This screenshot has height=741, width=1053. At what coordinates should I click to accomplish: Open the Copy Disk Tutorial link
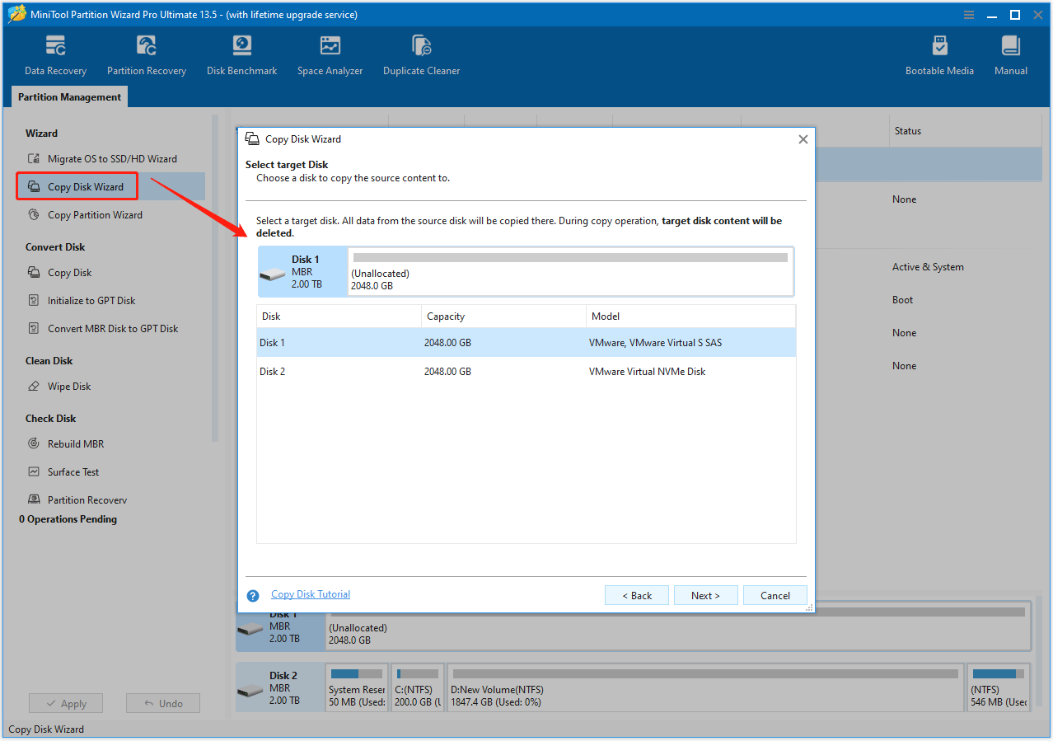(x=311, y=593)
